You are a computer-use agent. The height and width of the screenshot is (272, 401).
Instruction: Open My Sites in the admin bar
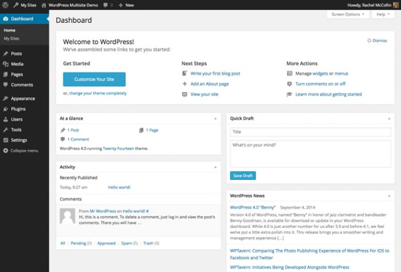pos(25,5)
